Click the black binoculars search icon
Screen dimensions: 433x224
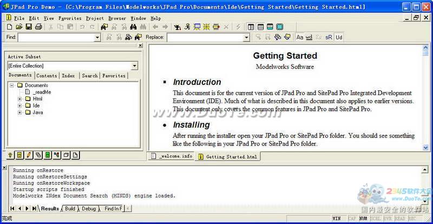(x=134, y=27)
